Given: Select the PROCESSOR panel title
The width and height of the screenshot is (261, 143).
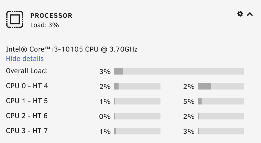Looking at the screenshot, I should pyautogui.click(x=51, y=16).
